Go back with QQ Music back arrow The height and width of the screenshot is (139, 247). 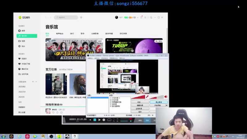(x=46, y=17)
